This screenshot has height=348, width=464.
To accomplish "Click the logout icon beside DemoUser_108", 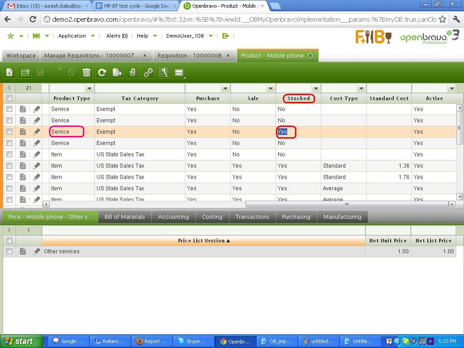I will 226,36.
